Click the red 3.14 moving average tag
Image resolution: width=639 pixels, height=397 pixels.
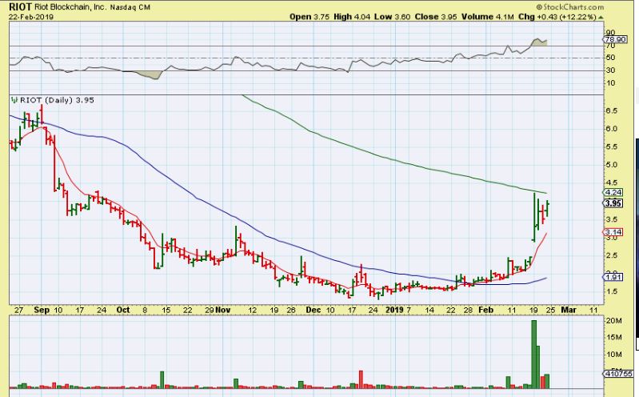(613, 232)
